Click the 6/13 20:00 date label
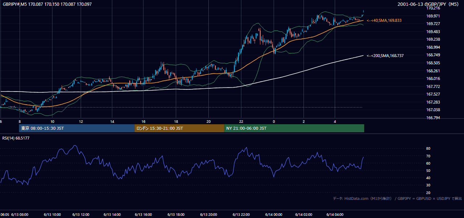This screenshot has height=218, width=464. tap(208, 214)
